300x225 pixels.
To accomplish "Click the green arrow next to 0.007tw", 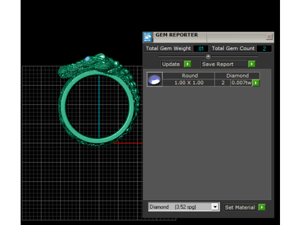I will (x=256, y=82).
